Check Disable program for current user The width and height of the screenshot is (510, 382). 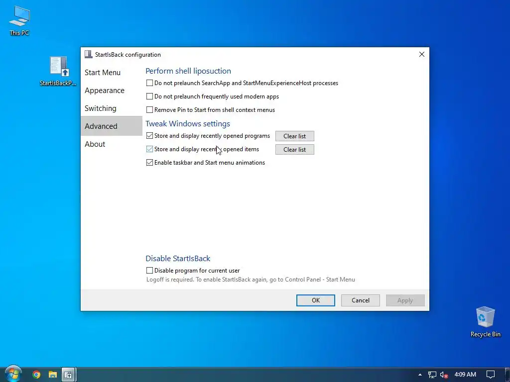[149, 270]
